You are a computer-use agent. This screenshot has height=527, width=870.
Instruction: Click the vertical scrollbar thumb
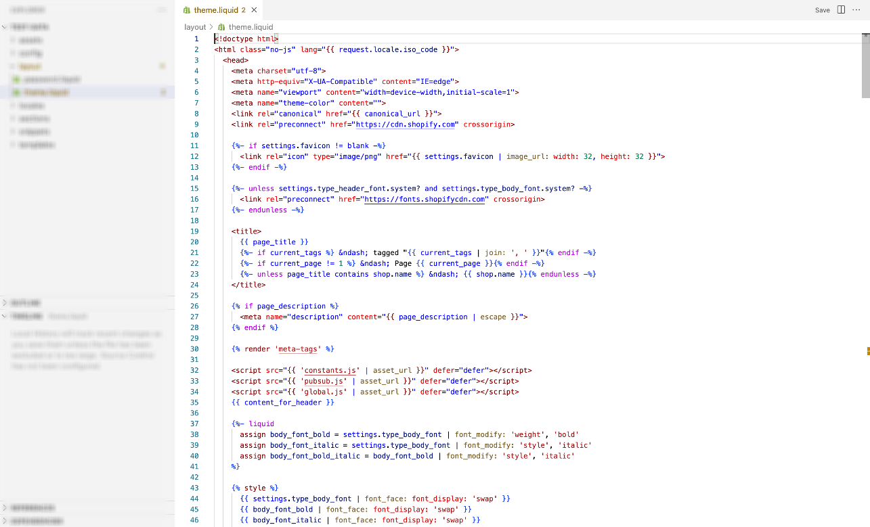click(866, 64)
